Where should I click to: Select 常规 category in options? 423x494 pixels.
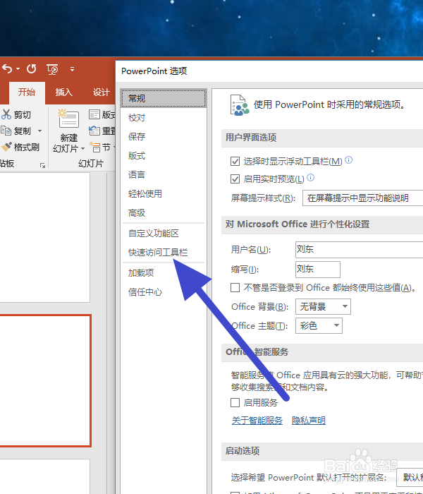pyautogui.click(x=164, y=98)
